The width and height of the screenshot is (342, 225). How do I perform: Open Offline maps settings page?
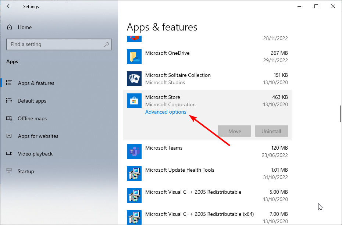coord(32,118)
